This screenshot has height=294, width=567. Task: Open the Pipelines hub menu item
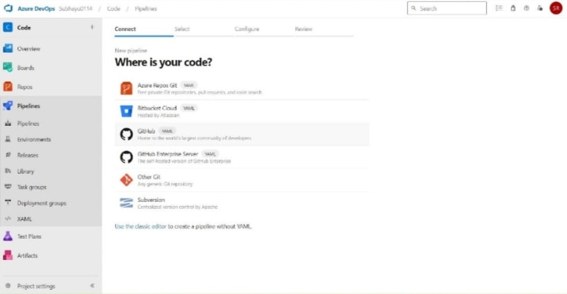tap(51, 106)
